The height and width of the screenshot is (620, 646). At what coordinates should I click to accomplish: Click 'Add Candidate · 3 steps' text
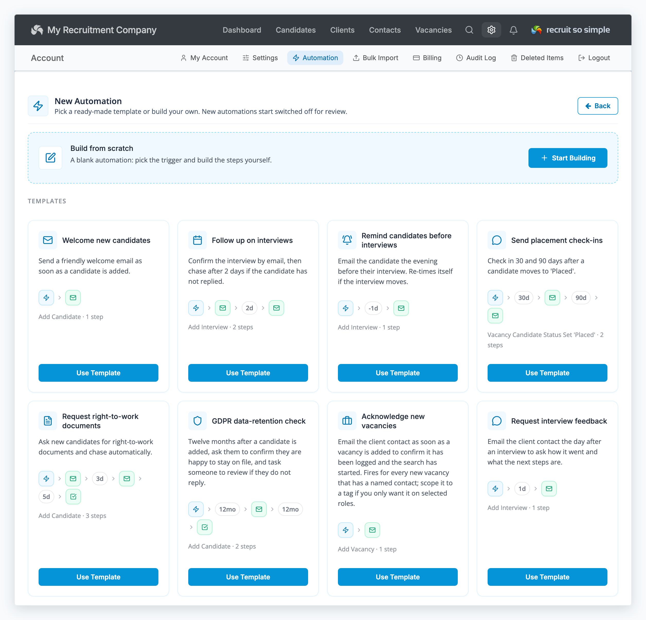click(72, 516)
